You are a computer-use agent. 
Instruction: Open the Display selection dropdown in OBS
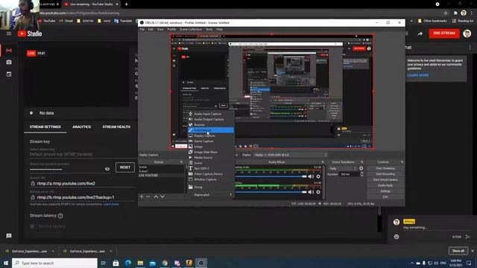pyautogui.click(x=290, y=155)
